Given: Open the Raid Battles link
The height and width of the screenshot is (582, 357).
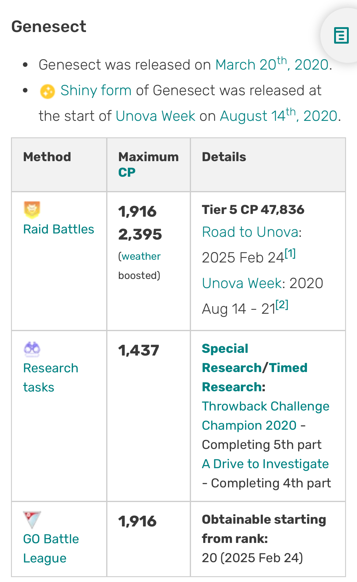Looking at the screenshot, I should tap(59, 229).
